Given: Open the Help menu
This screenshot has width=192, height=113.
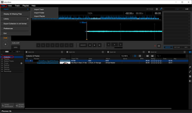Looking at the screenshot, I should [x=33, y=6].
